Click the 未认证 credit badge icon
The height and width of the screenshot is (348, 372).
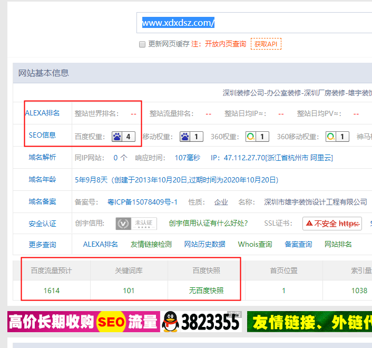tap(136, 224)
